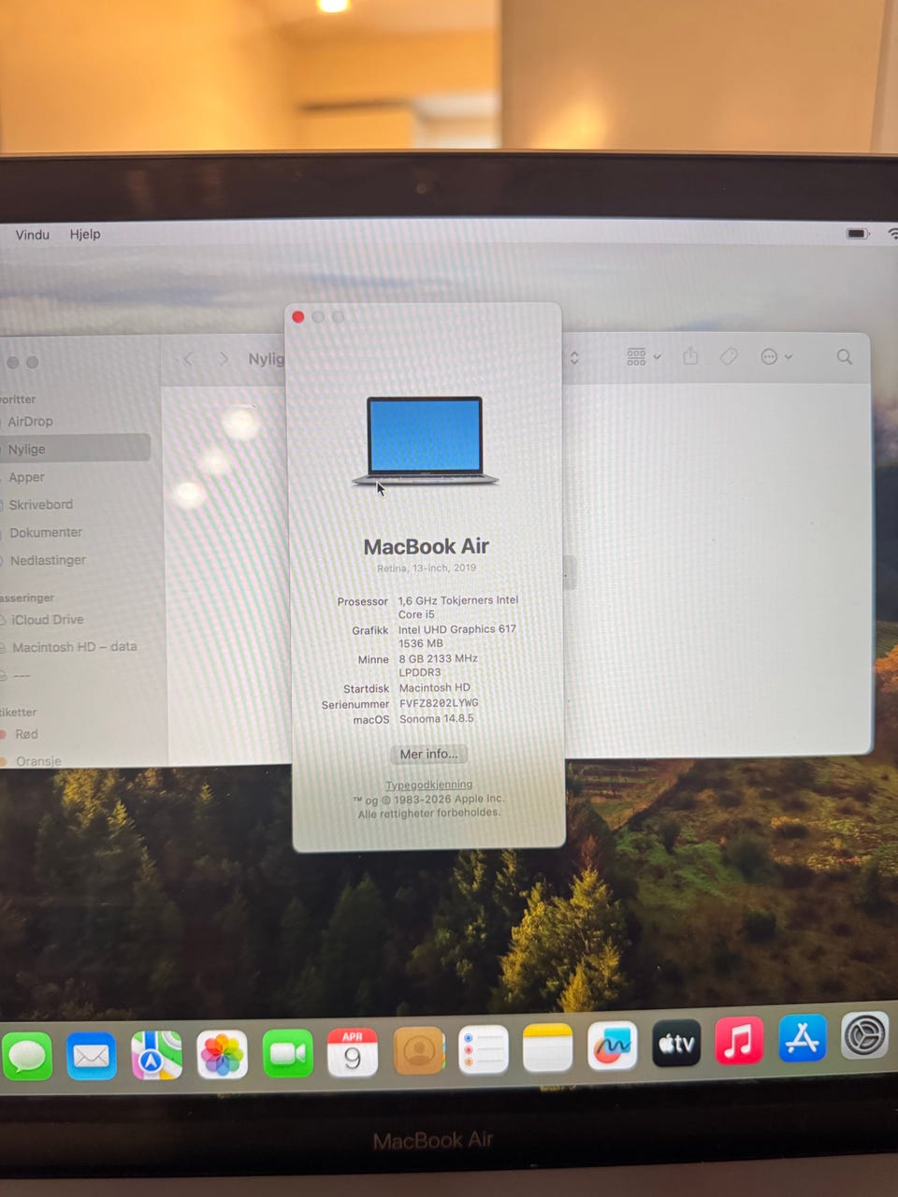
Task: Click the Share icon in Finder toolbar
Action: coord(690,356)
